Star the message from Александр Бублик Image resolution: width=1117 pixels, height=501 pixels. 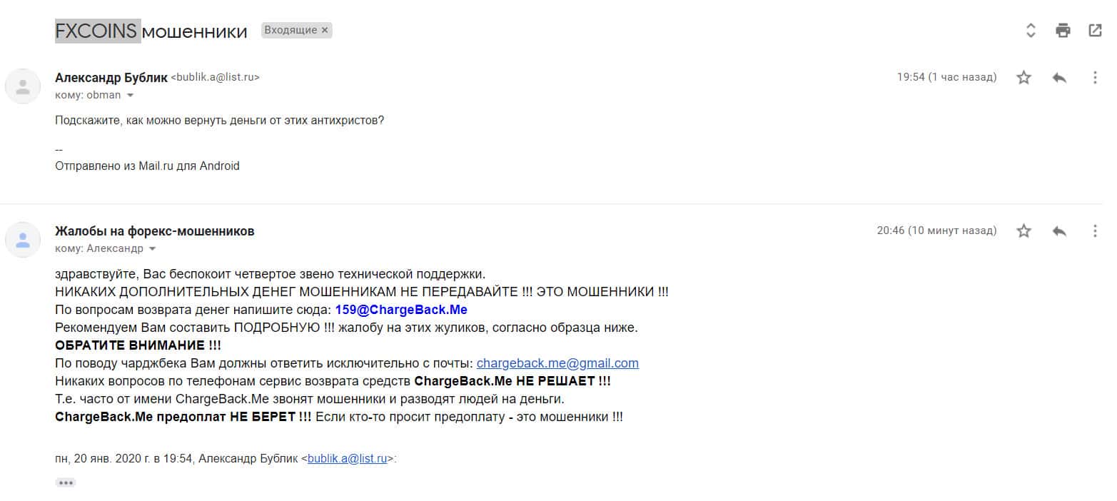1024,77
